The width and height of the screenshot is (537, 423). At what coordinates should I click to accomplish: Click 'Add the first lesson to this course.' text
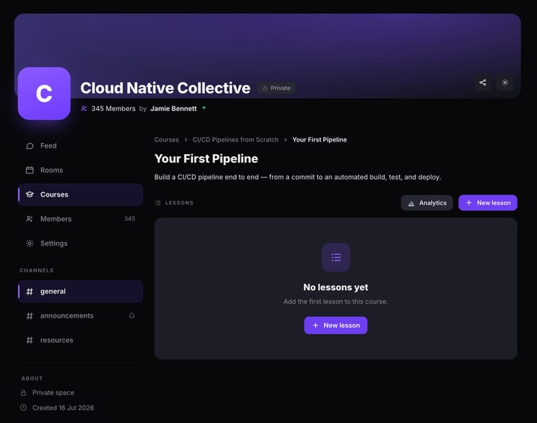[336, 301]
